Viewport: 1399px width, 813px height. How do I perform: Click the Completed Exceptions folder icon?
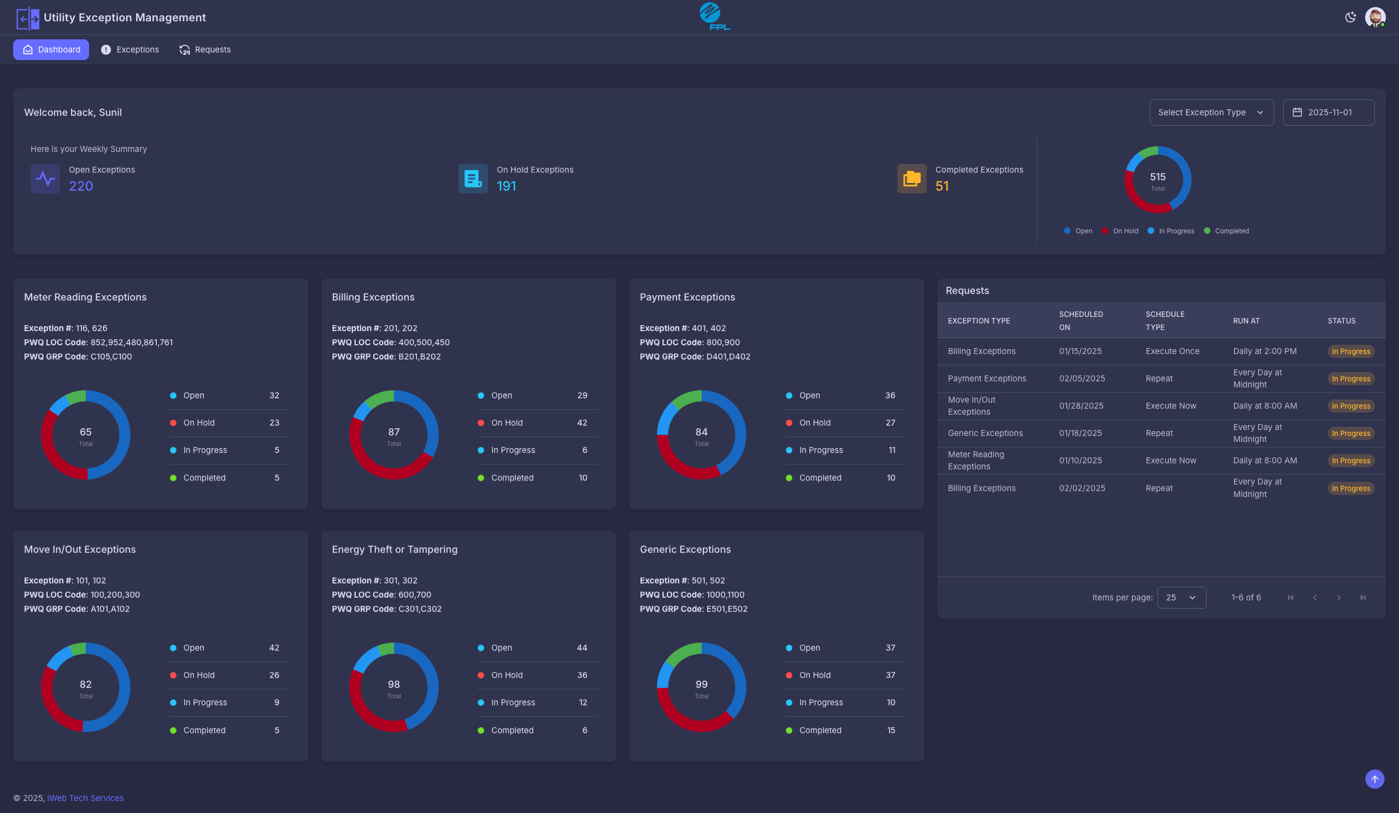911,178
